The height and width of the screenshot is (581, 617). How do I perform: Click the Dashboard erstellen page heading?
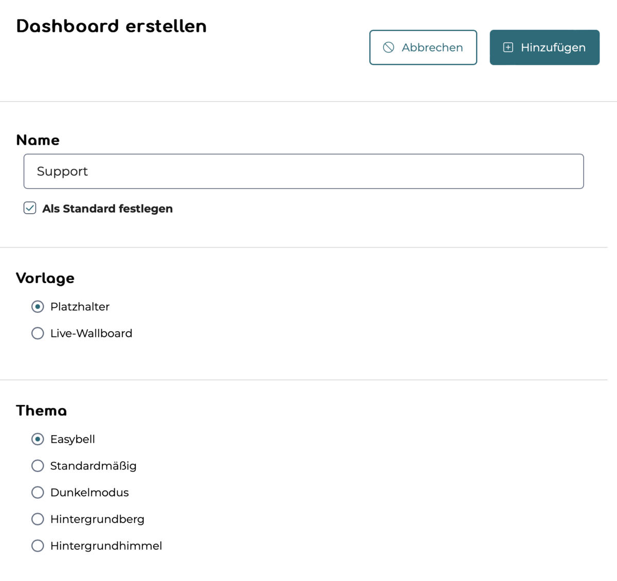111,26
